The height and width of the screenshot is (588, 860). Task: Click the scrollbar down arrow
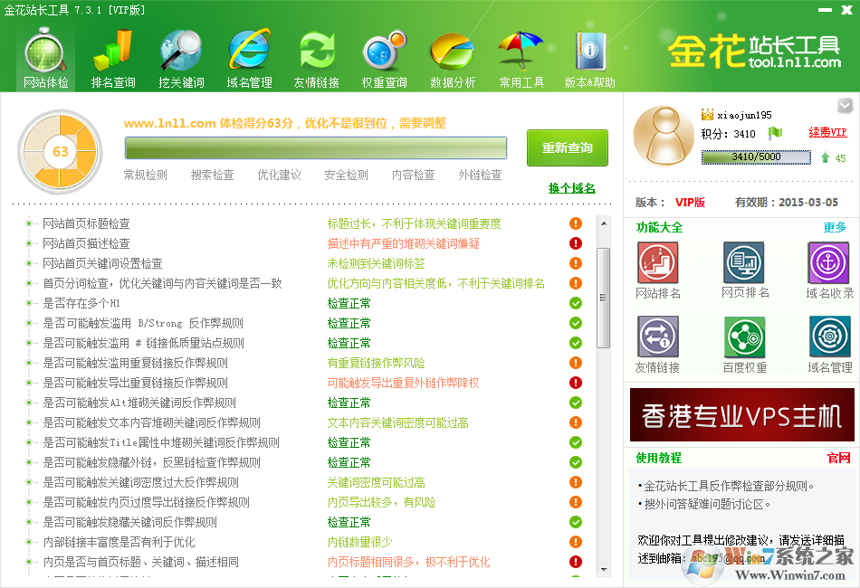[603, 570]
